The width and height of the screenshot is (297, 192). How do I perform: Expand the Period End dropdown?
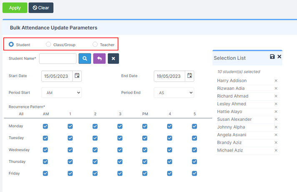point(174,92)
